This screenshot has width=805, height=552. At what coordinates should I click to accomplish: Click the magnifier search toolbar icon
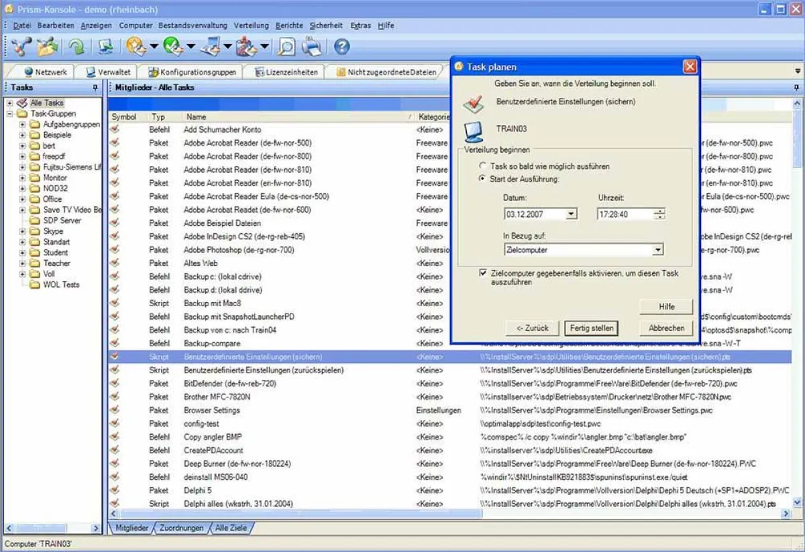click(286, 47)
